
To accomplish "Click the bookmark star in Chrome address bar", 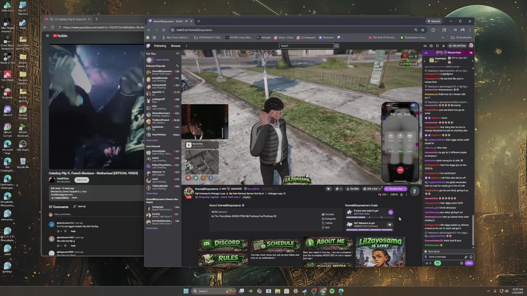I will pos(422,30).
